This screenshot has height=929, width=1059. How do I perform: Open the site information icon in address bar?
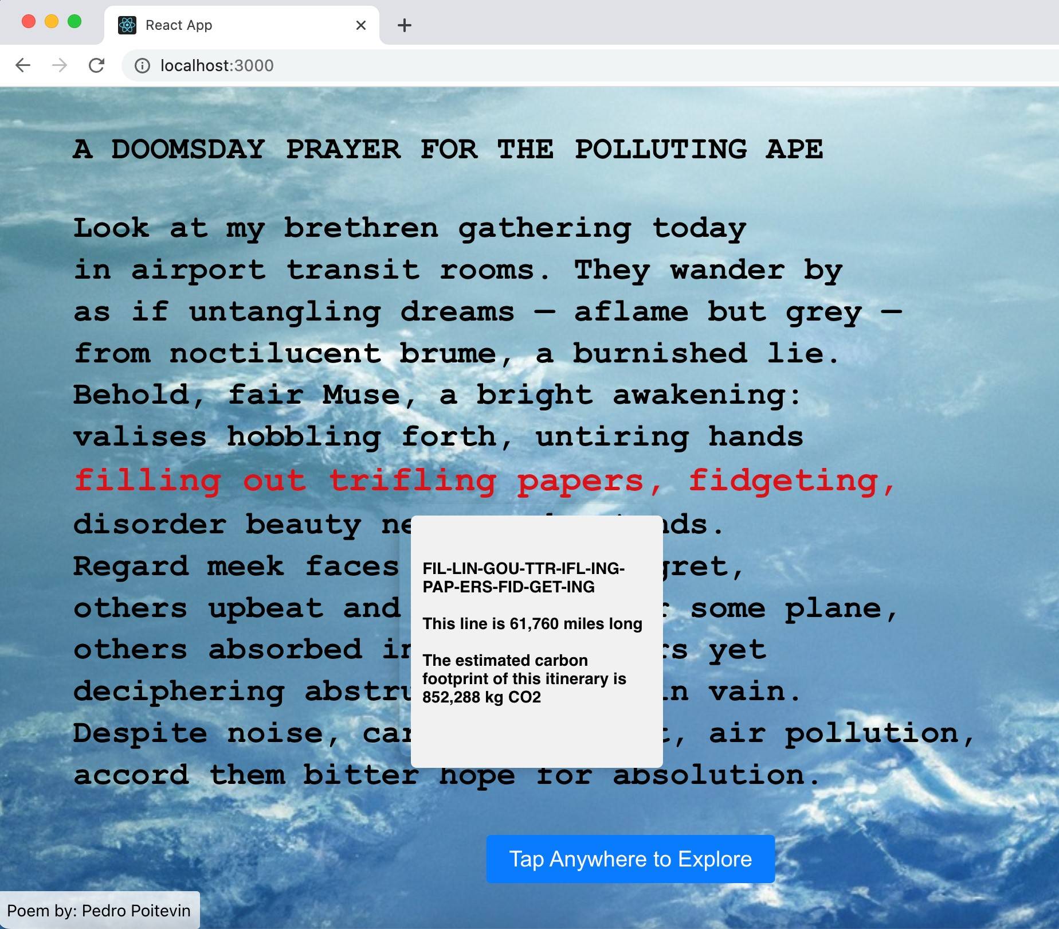pyautogui.click(x=142, y=66)
